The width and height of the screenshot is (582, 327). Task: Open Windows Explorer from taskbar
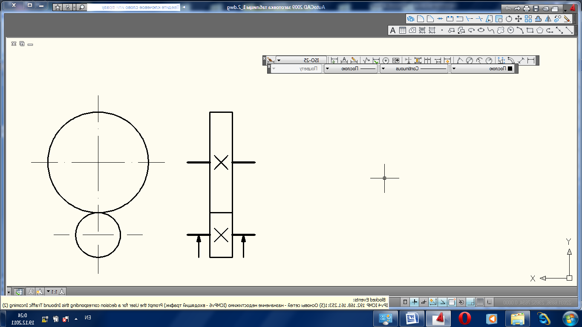[x=518, y=318]
